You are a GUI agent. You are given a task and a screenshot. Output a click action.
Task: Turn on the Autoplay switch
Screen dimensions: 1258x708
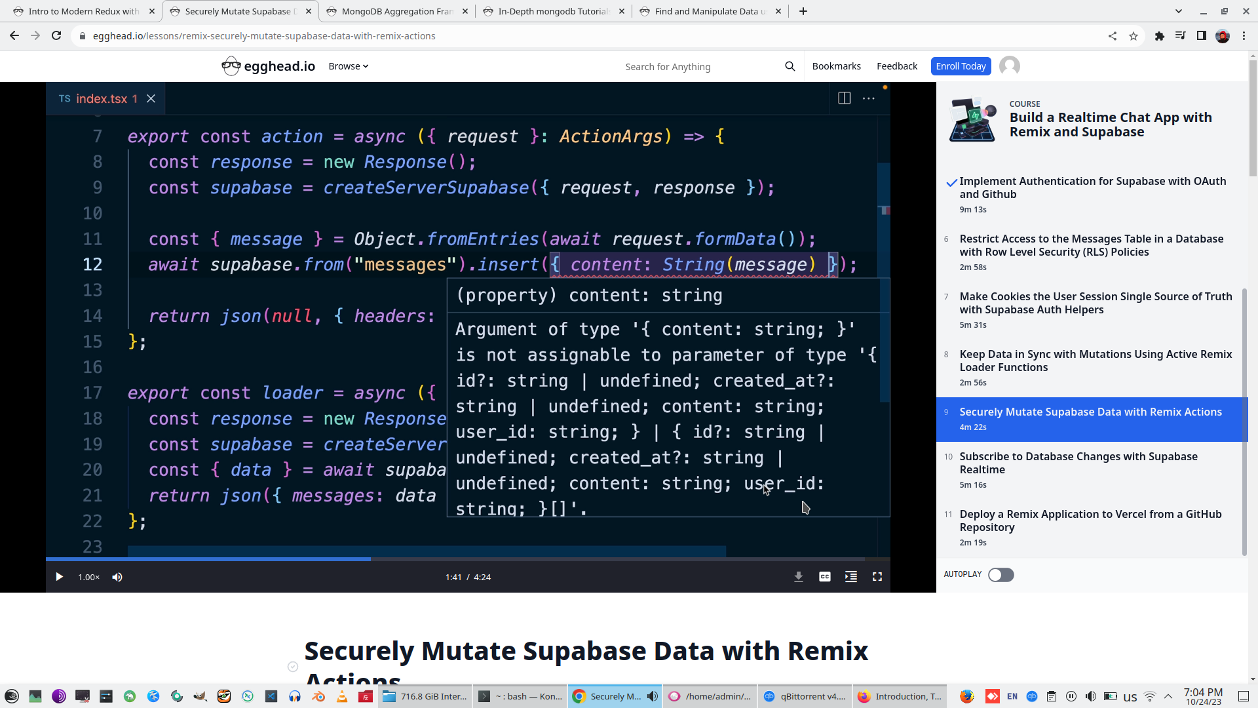(x=1001, y=575)
